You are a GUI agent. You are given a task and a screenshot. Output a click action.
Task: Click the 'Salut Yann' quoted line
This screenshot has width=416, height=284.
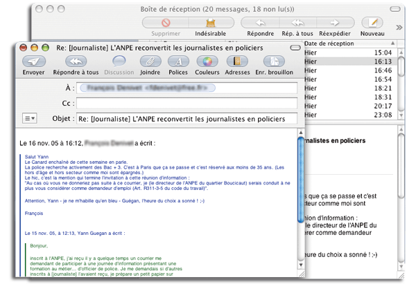37,157
